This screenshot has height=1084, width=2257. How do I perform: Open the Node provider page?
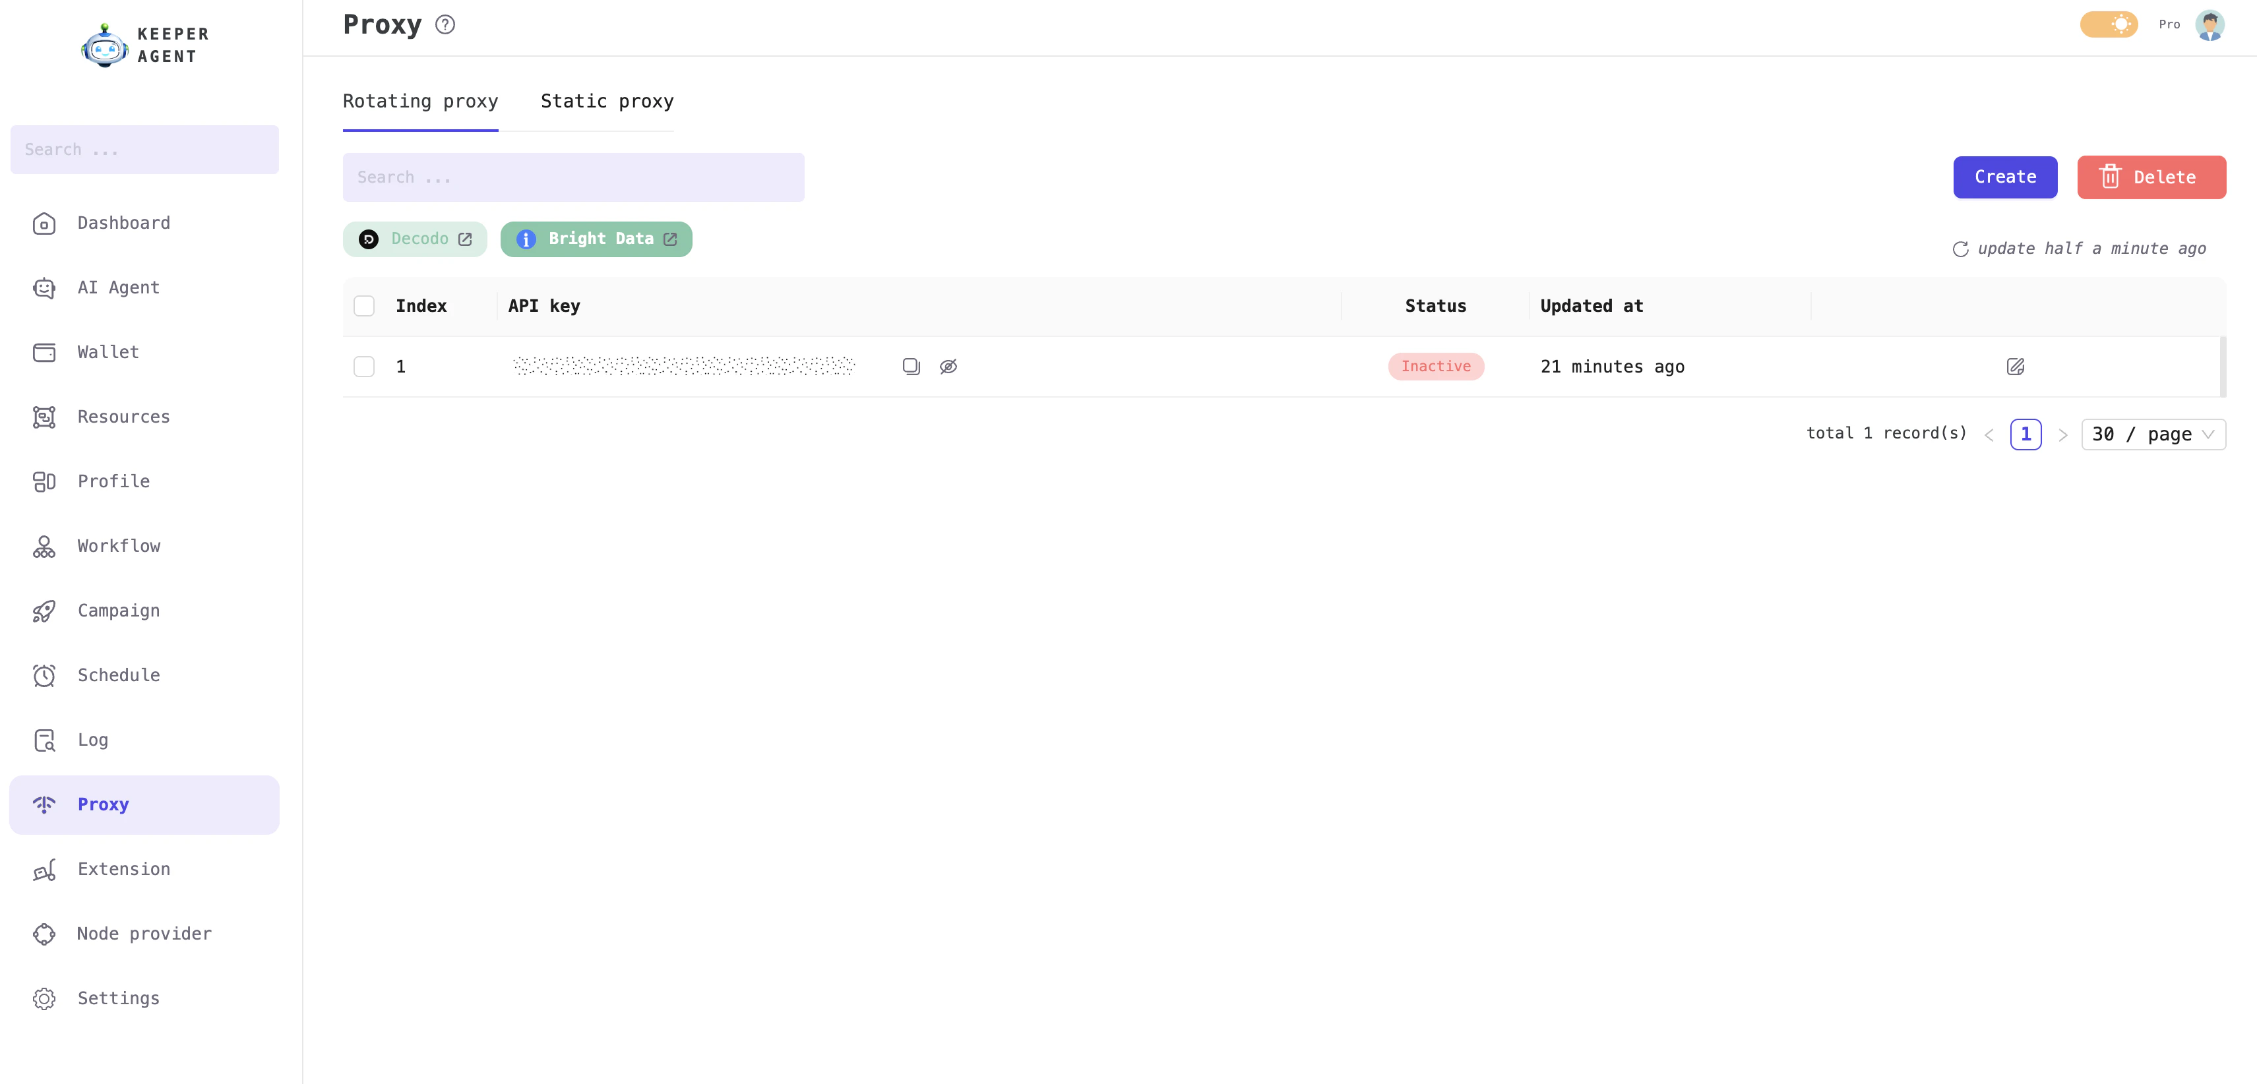(144, 934)
